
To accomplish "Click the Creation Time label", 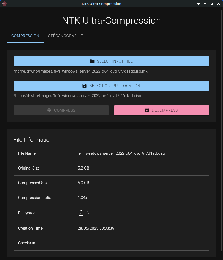I will click(x=30, y=228).
